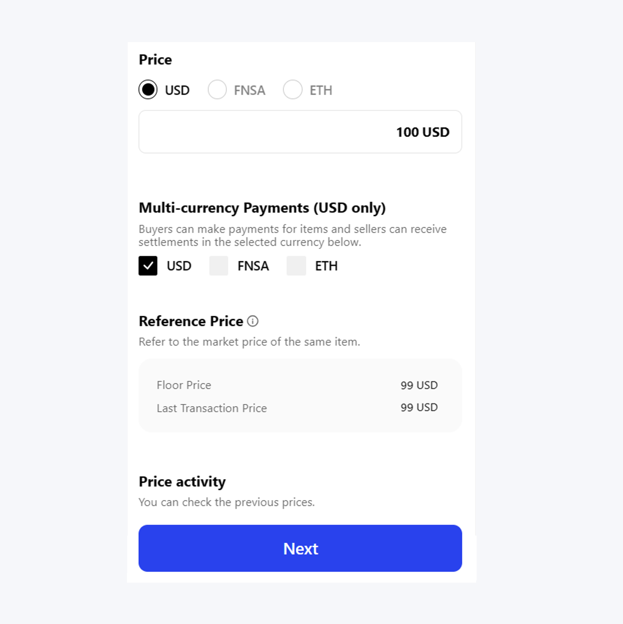The height and width of the screenshot is (624, 623).
Task: Click the Price section heading
Action: coord(155,60)
